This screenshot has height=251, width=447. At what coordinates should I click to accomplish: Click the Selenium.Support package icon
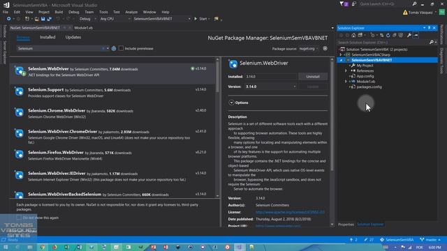click(x=20, y=91)
